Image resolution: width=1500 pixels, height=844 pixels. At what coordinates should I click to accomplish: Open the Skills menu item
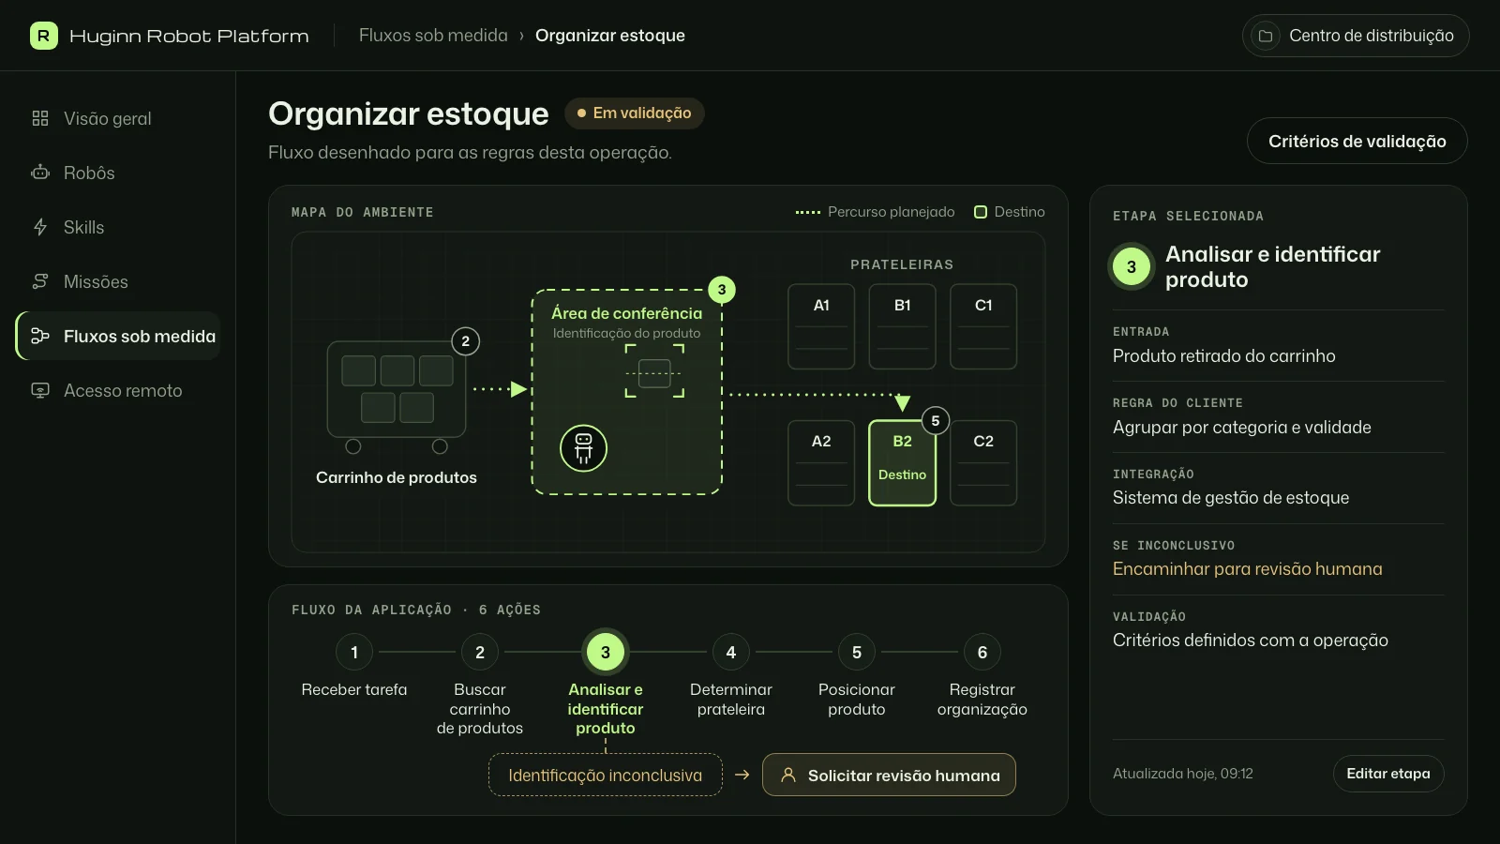click(118, 227)
